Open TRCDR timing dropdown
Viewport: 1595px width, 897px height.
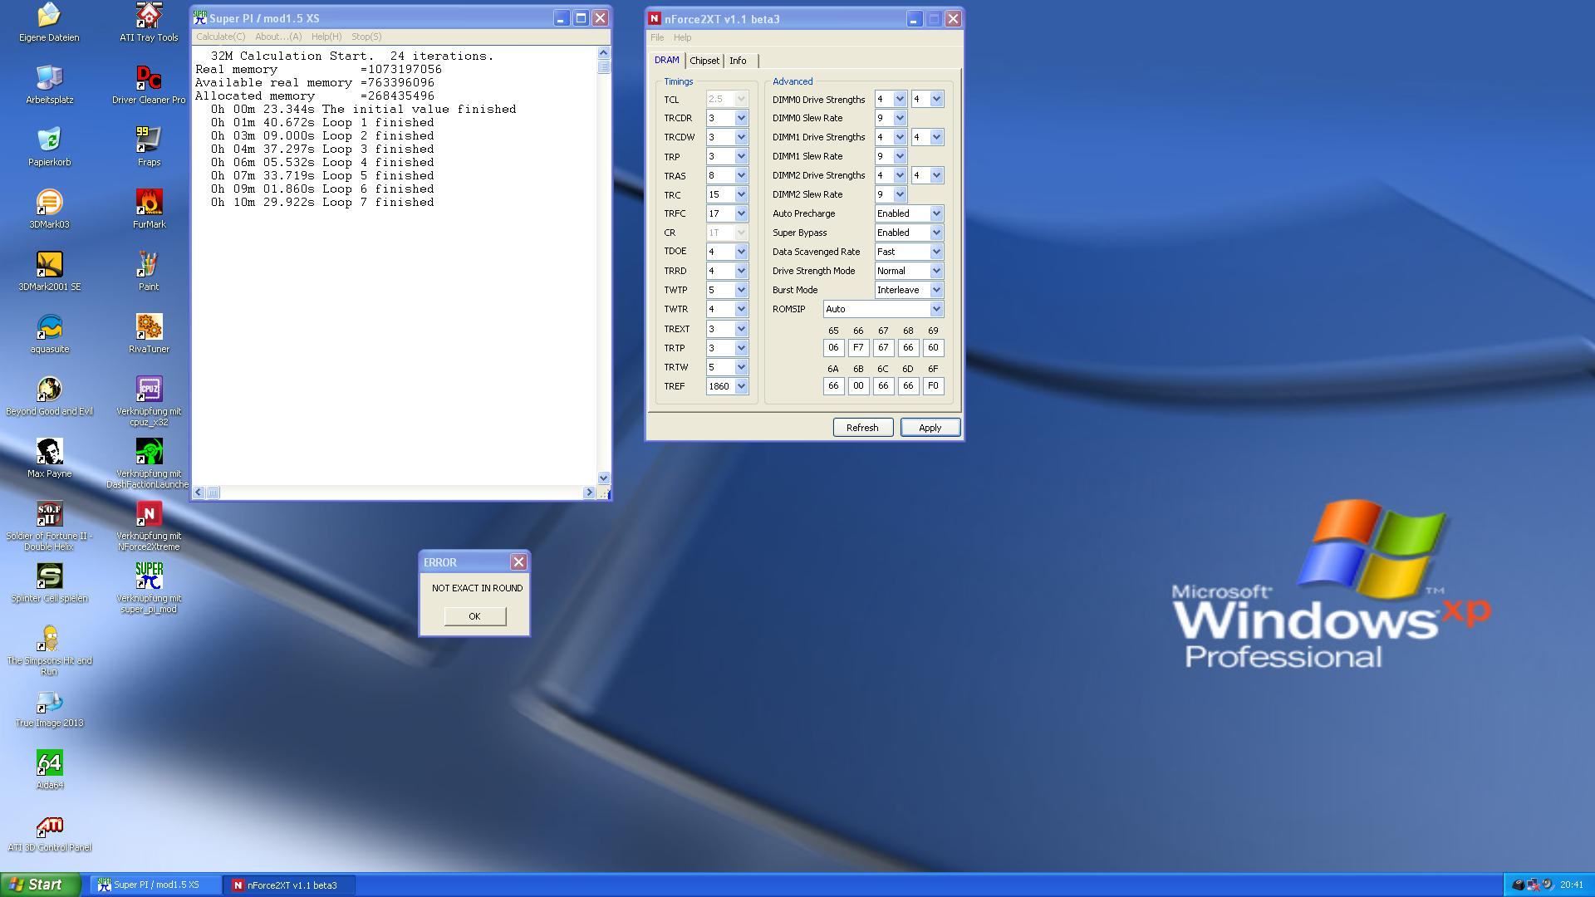tap(741, 118)
